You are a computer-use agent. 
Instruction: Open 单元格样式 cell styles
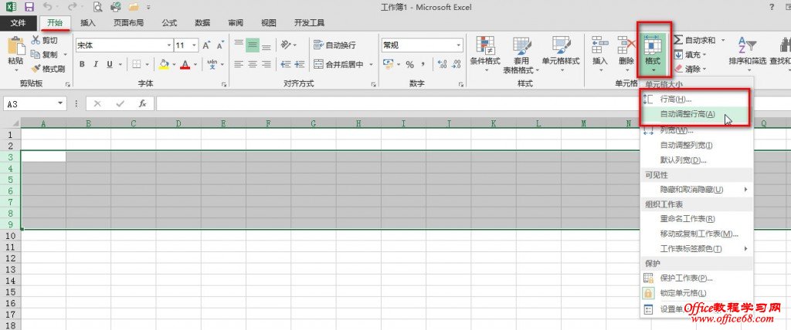(561, 55)
